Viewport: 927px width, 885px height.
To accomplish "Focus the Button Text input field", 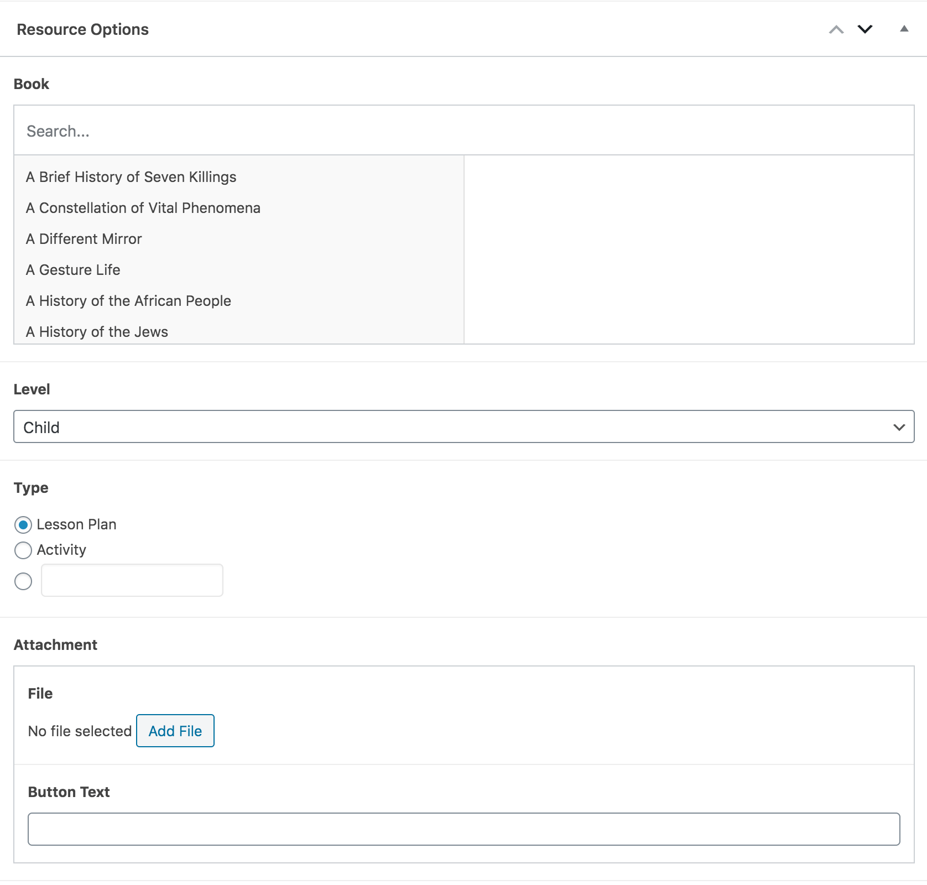I will tap(463, 829).
